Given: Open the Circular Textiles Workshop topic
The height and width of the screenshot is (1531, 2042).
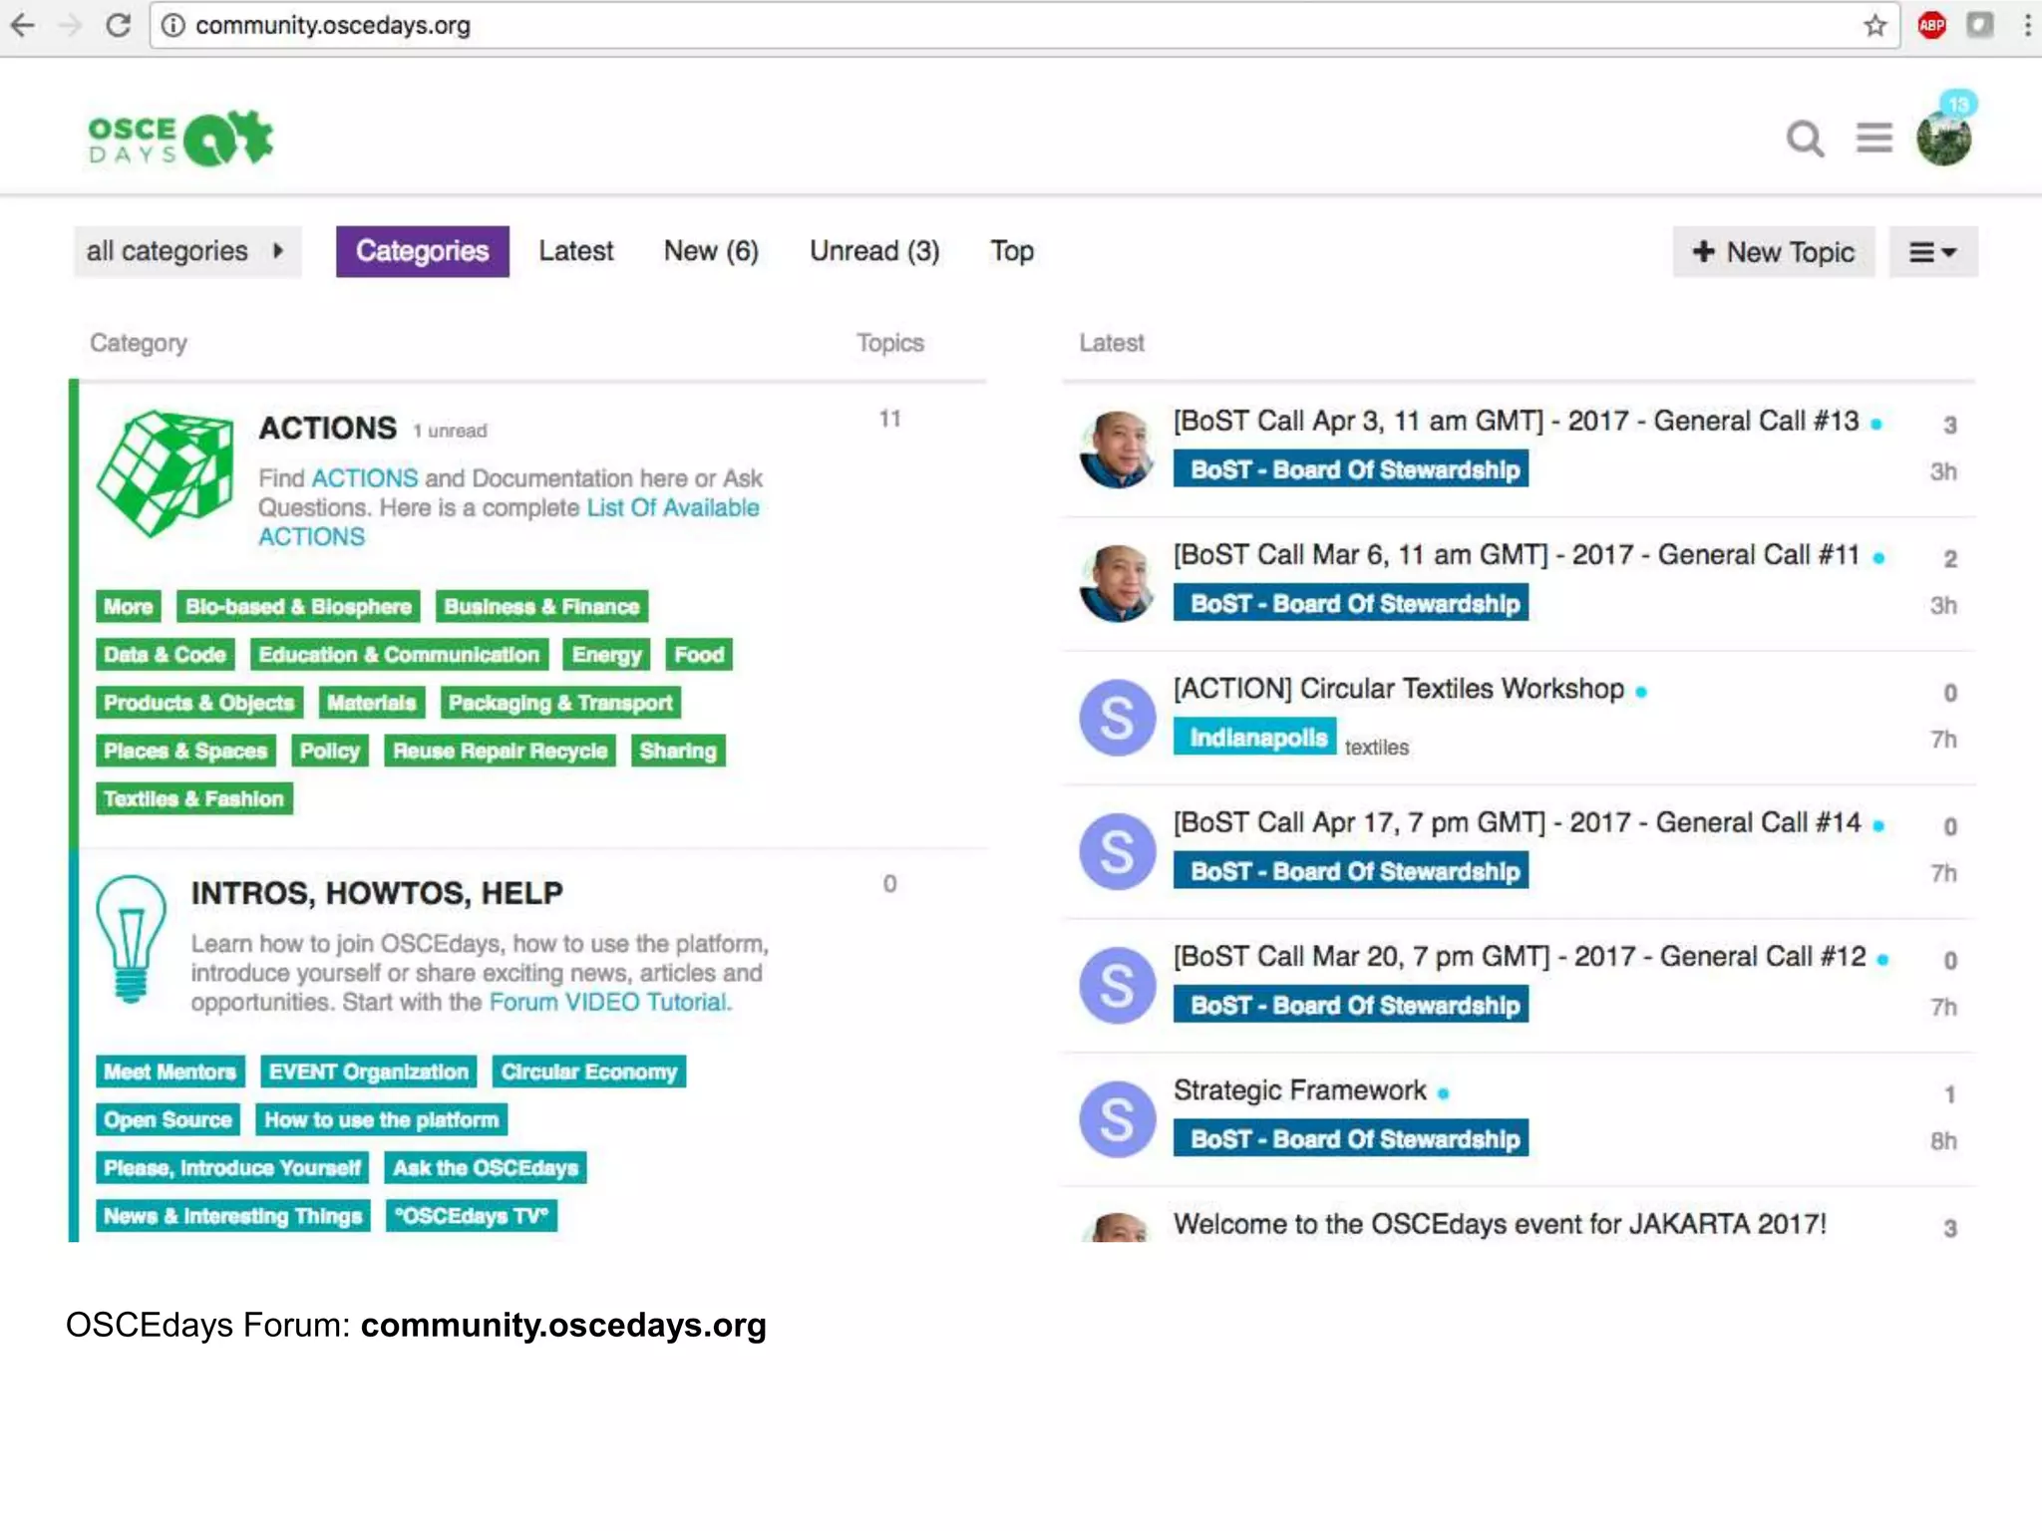Looking at the screenshot, I should tap(1398, 689).
